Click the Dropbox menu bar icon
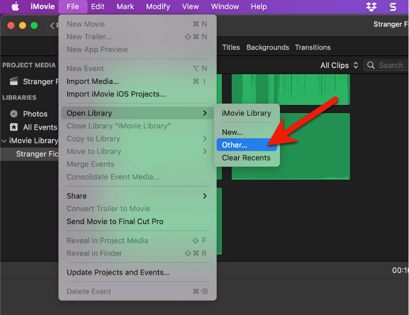 click(371, 7)
